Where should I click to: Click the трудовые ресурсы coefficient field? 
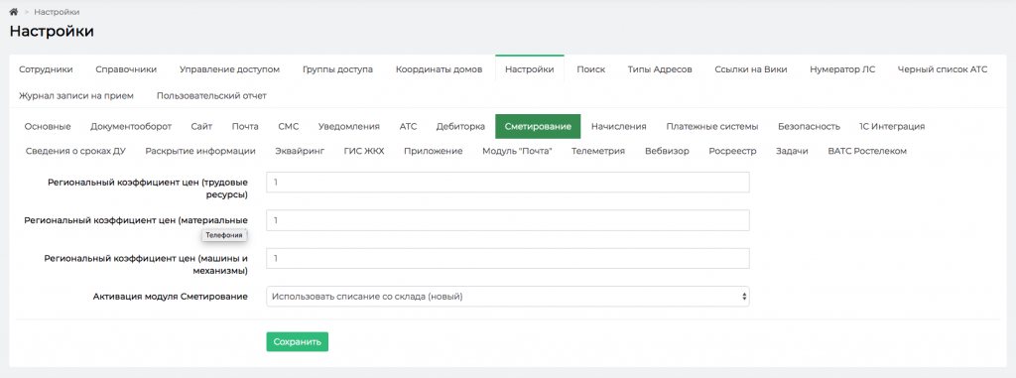pos(507,183)
